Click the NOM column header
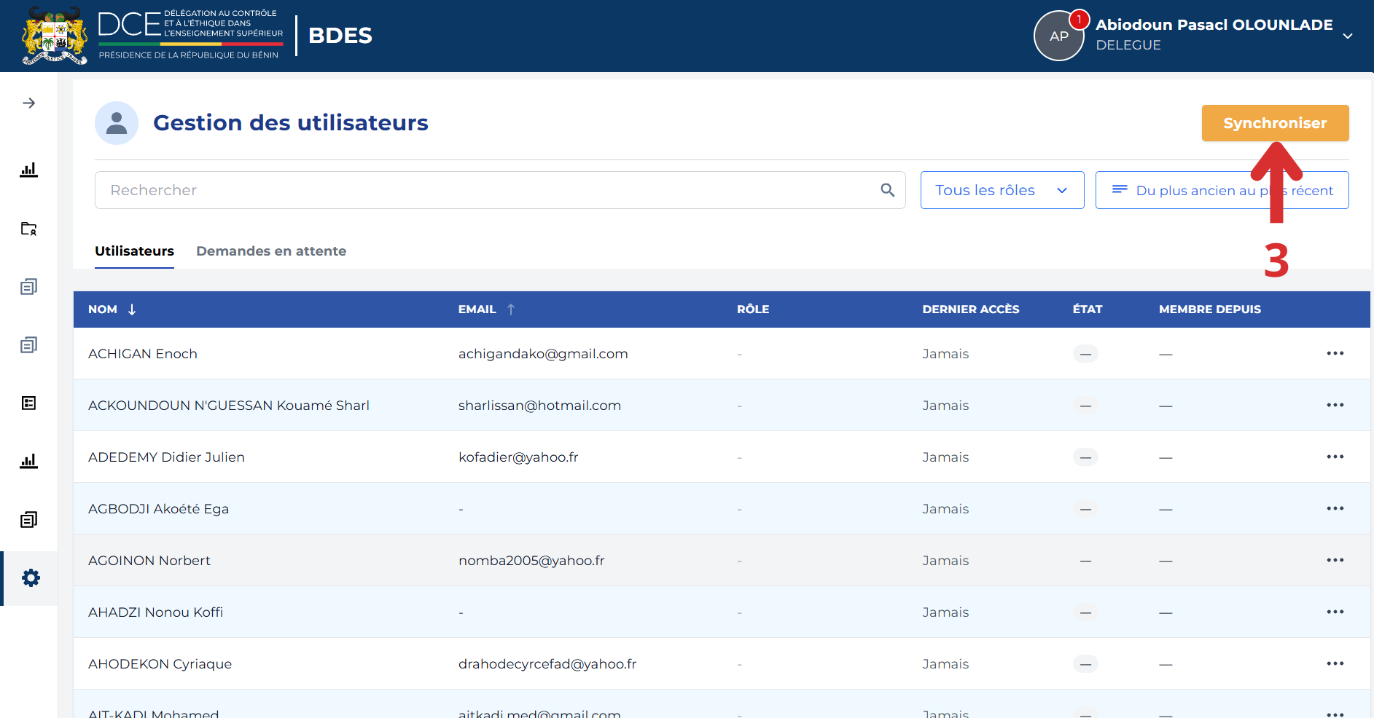The image size is (1374, 718). pos(103,309)
